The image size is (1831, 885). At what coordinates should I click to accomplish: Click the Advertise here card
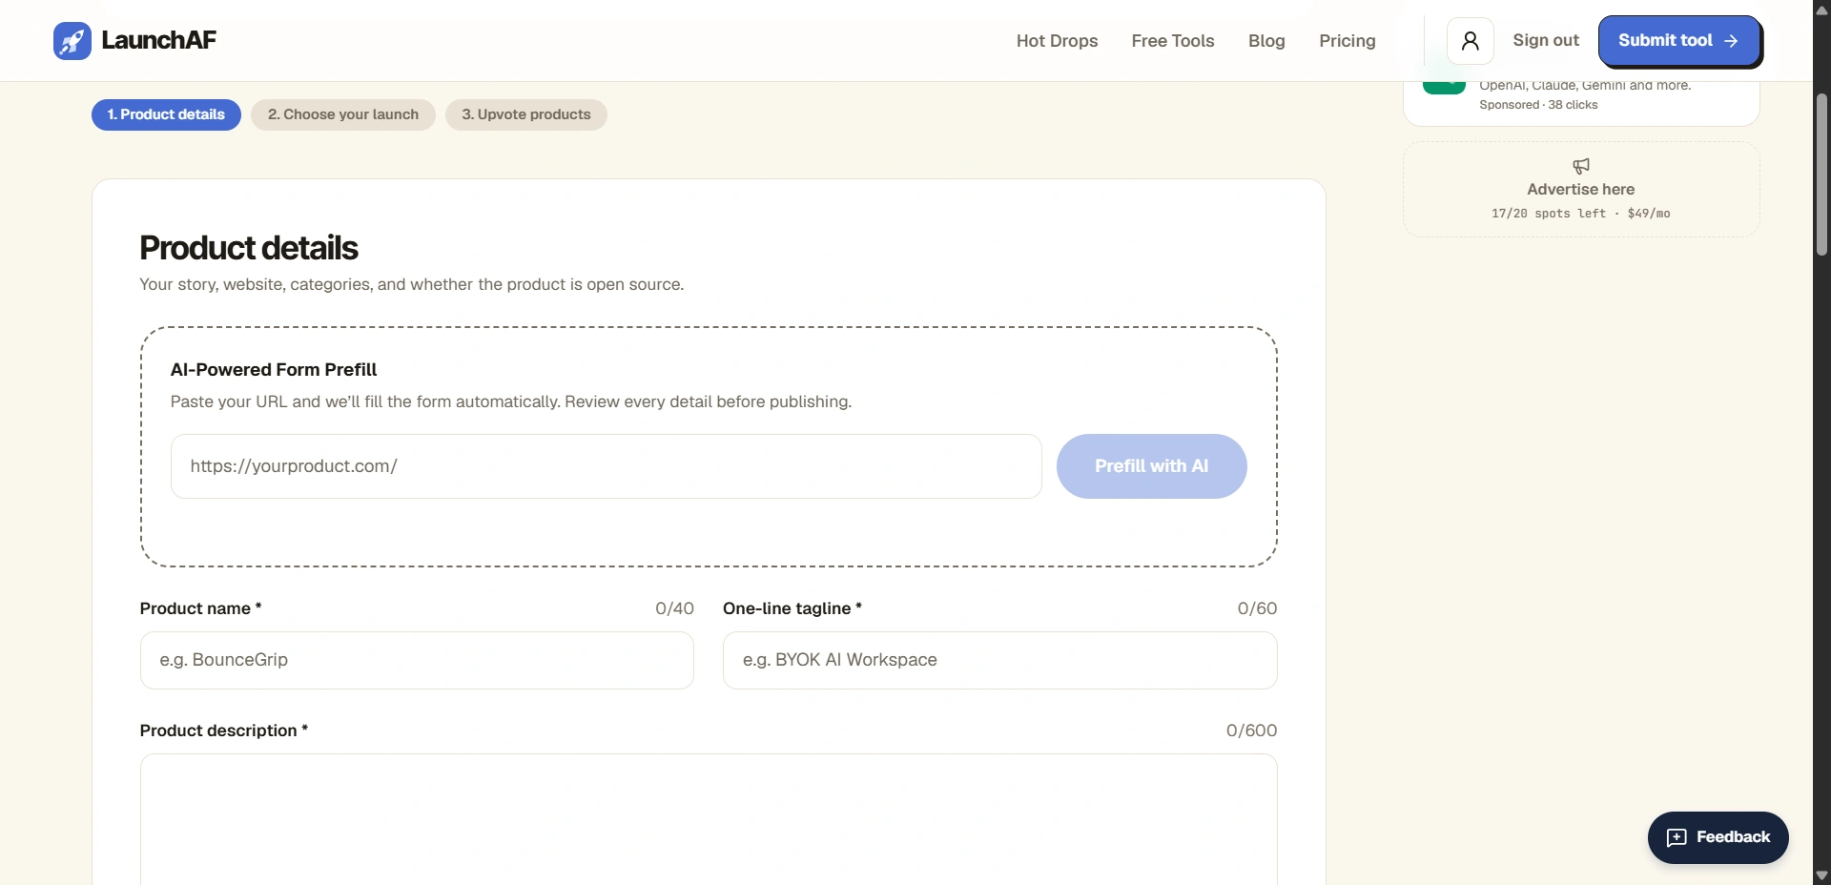1581,190
